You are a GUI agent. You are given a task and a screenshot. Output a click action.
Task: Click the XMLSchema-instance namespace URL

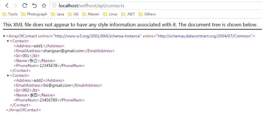tap(97, 36)
